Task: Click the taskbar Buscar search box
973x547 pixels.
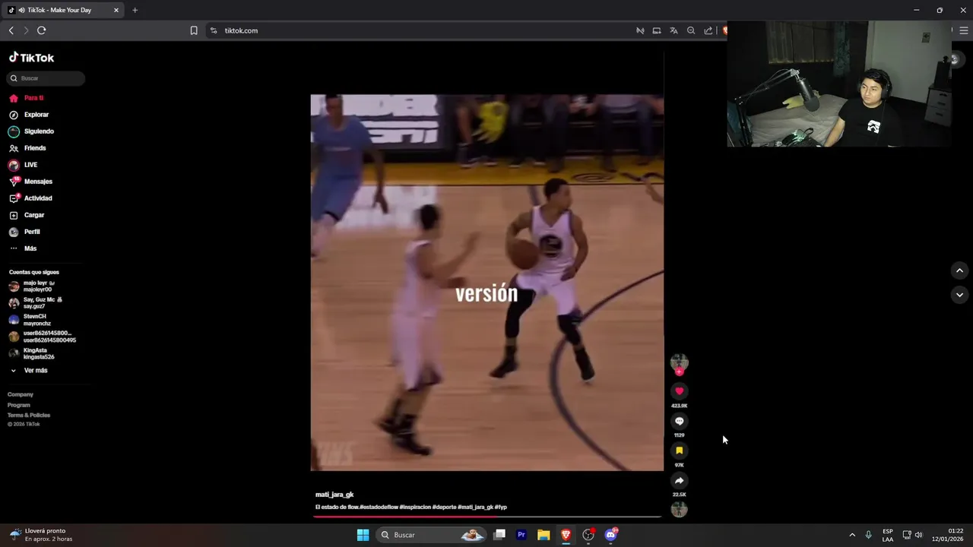Action: (431, 535)
